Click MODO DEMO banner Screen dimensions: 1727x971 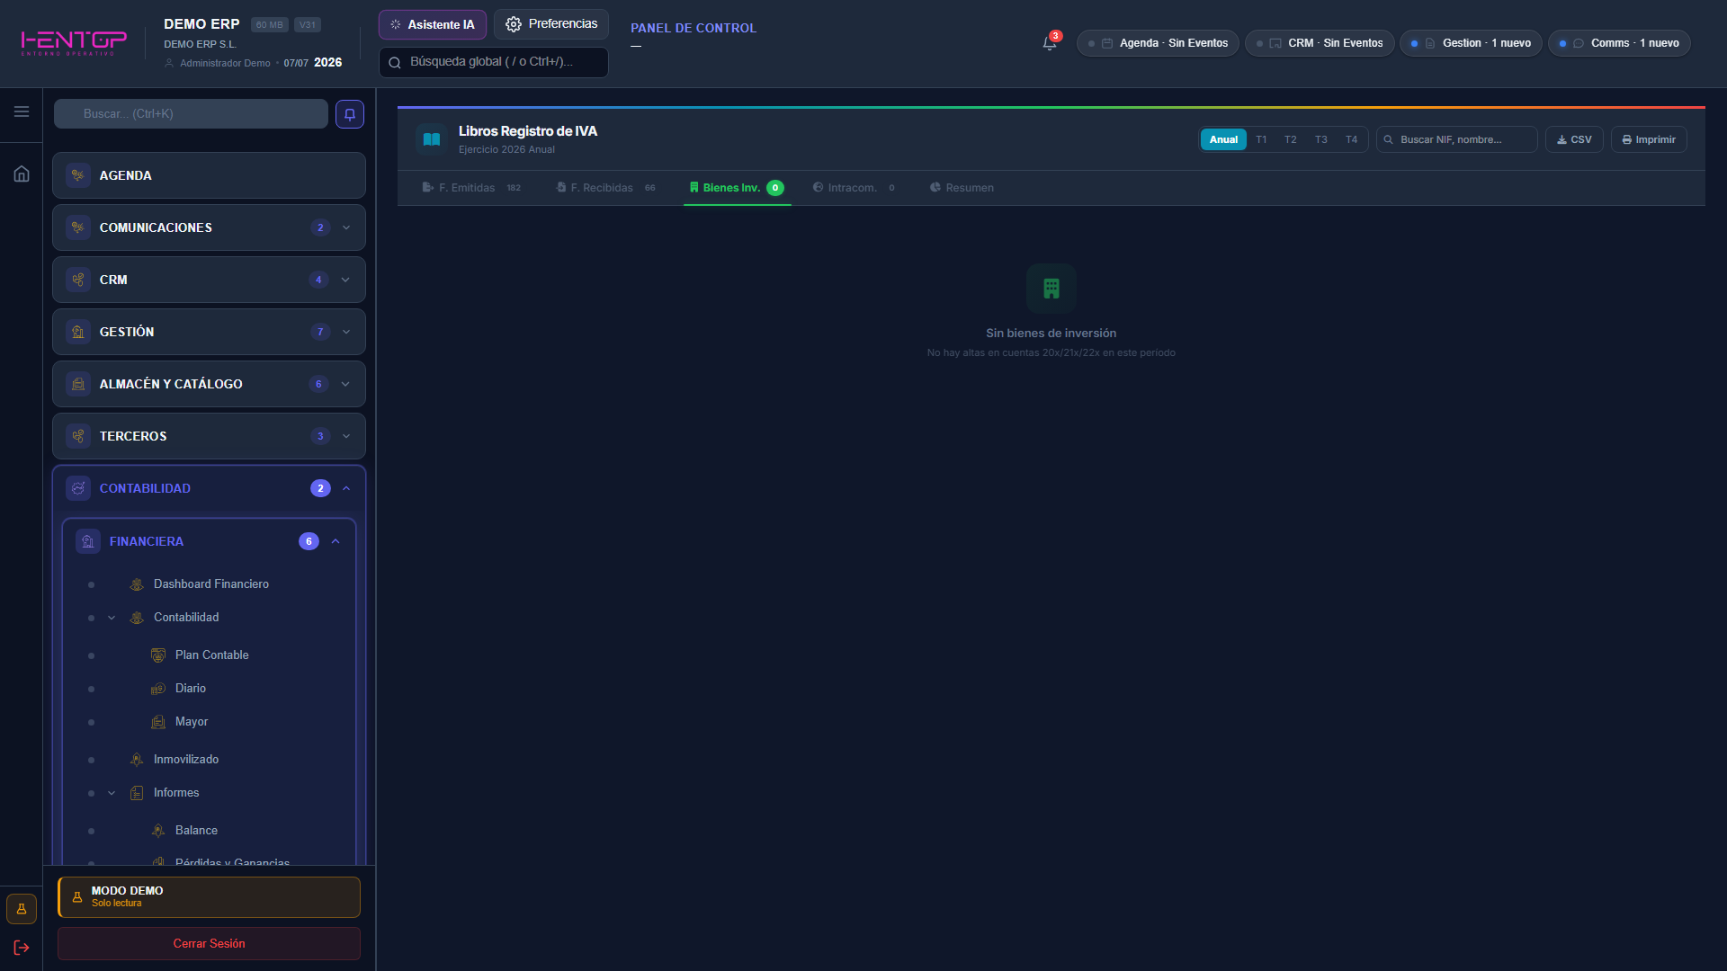(209, 896)
